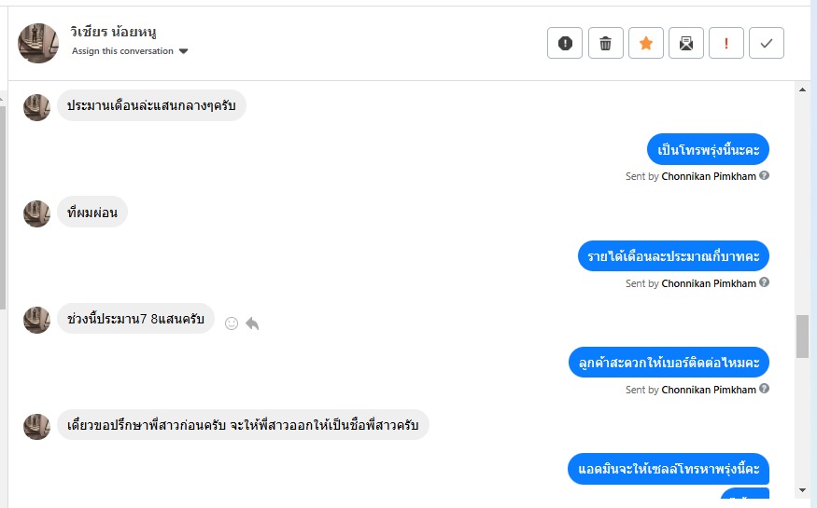Reply using the arrow beside 7 8แสนครับ message
This screenshot has height=508, width=817.
[252, 323]
